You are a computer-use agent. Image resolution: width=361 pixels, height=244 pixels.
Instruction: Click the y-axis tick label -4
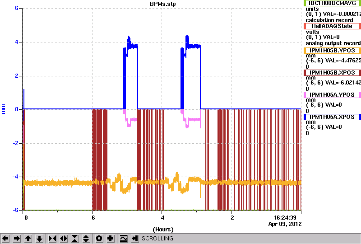15,177
